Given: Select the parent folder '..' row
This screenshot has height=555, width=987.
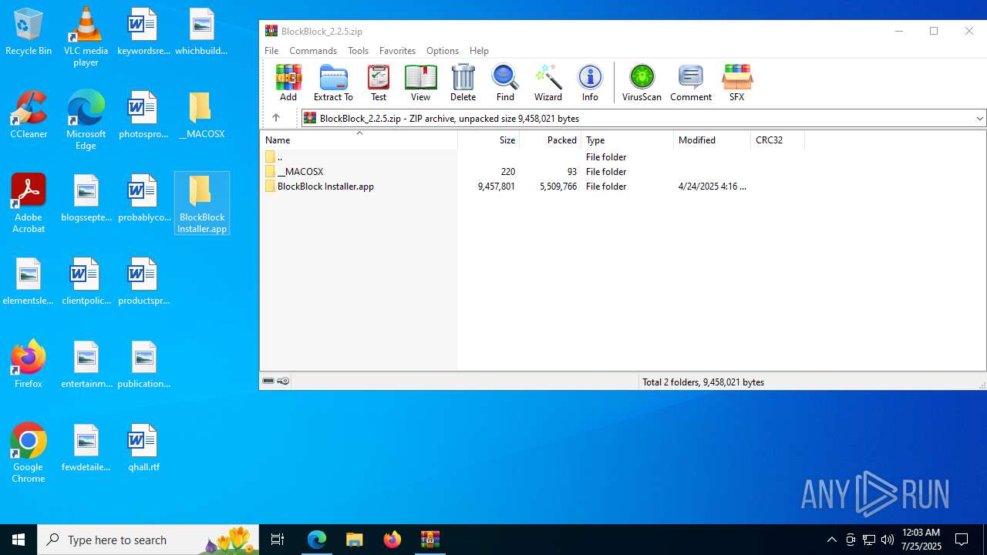Looking at the screenshot, I should [x=532, y=156].
